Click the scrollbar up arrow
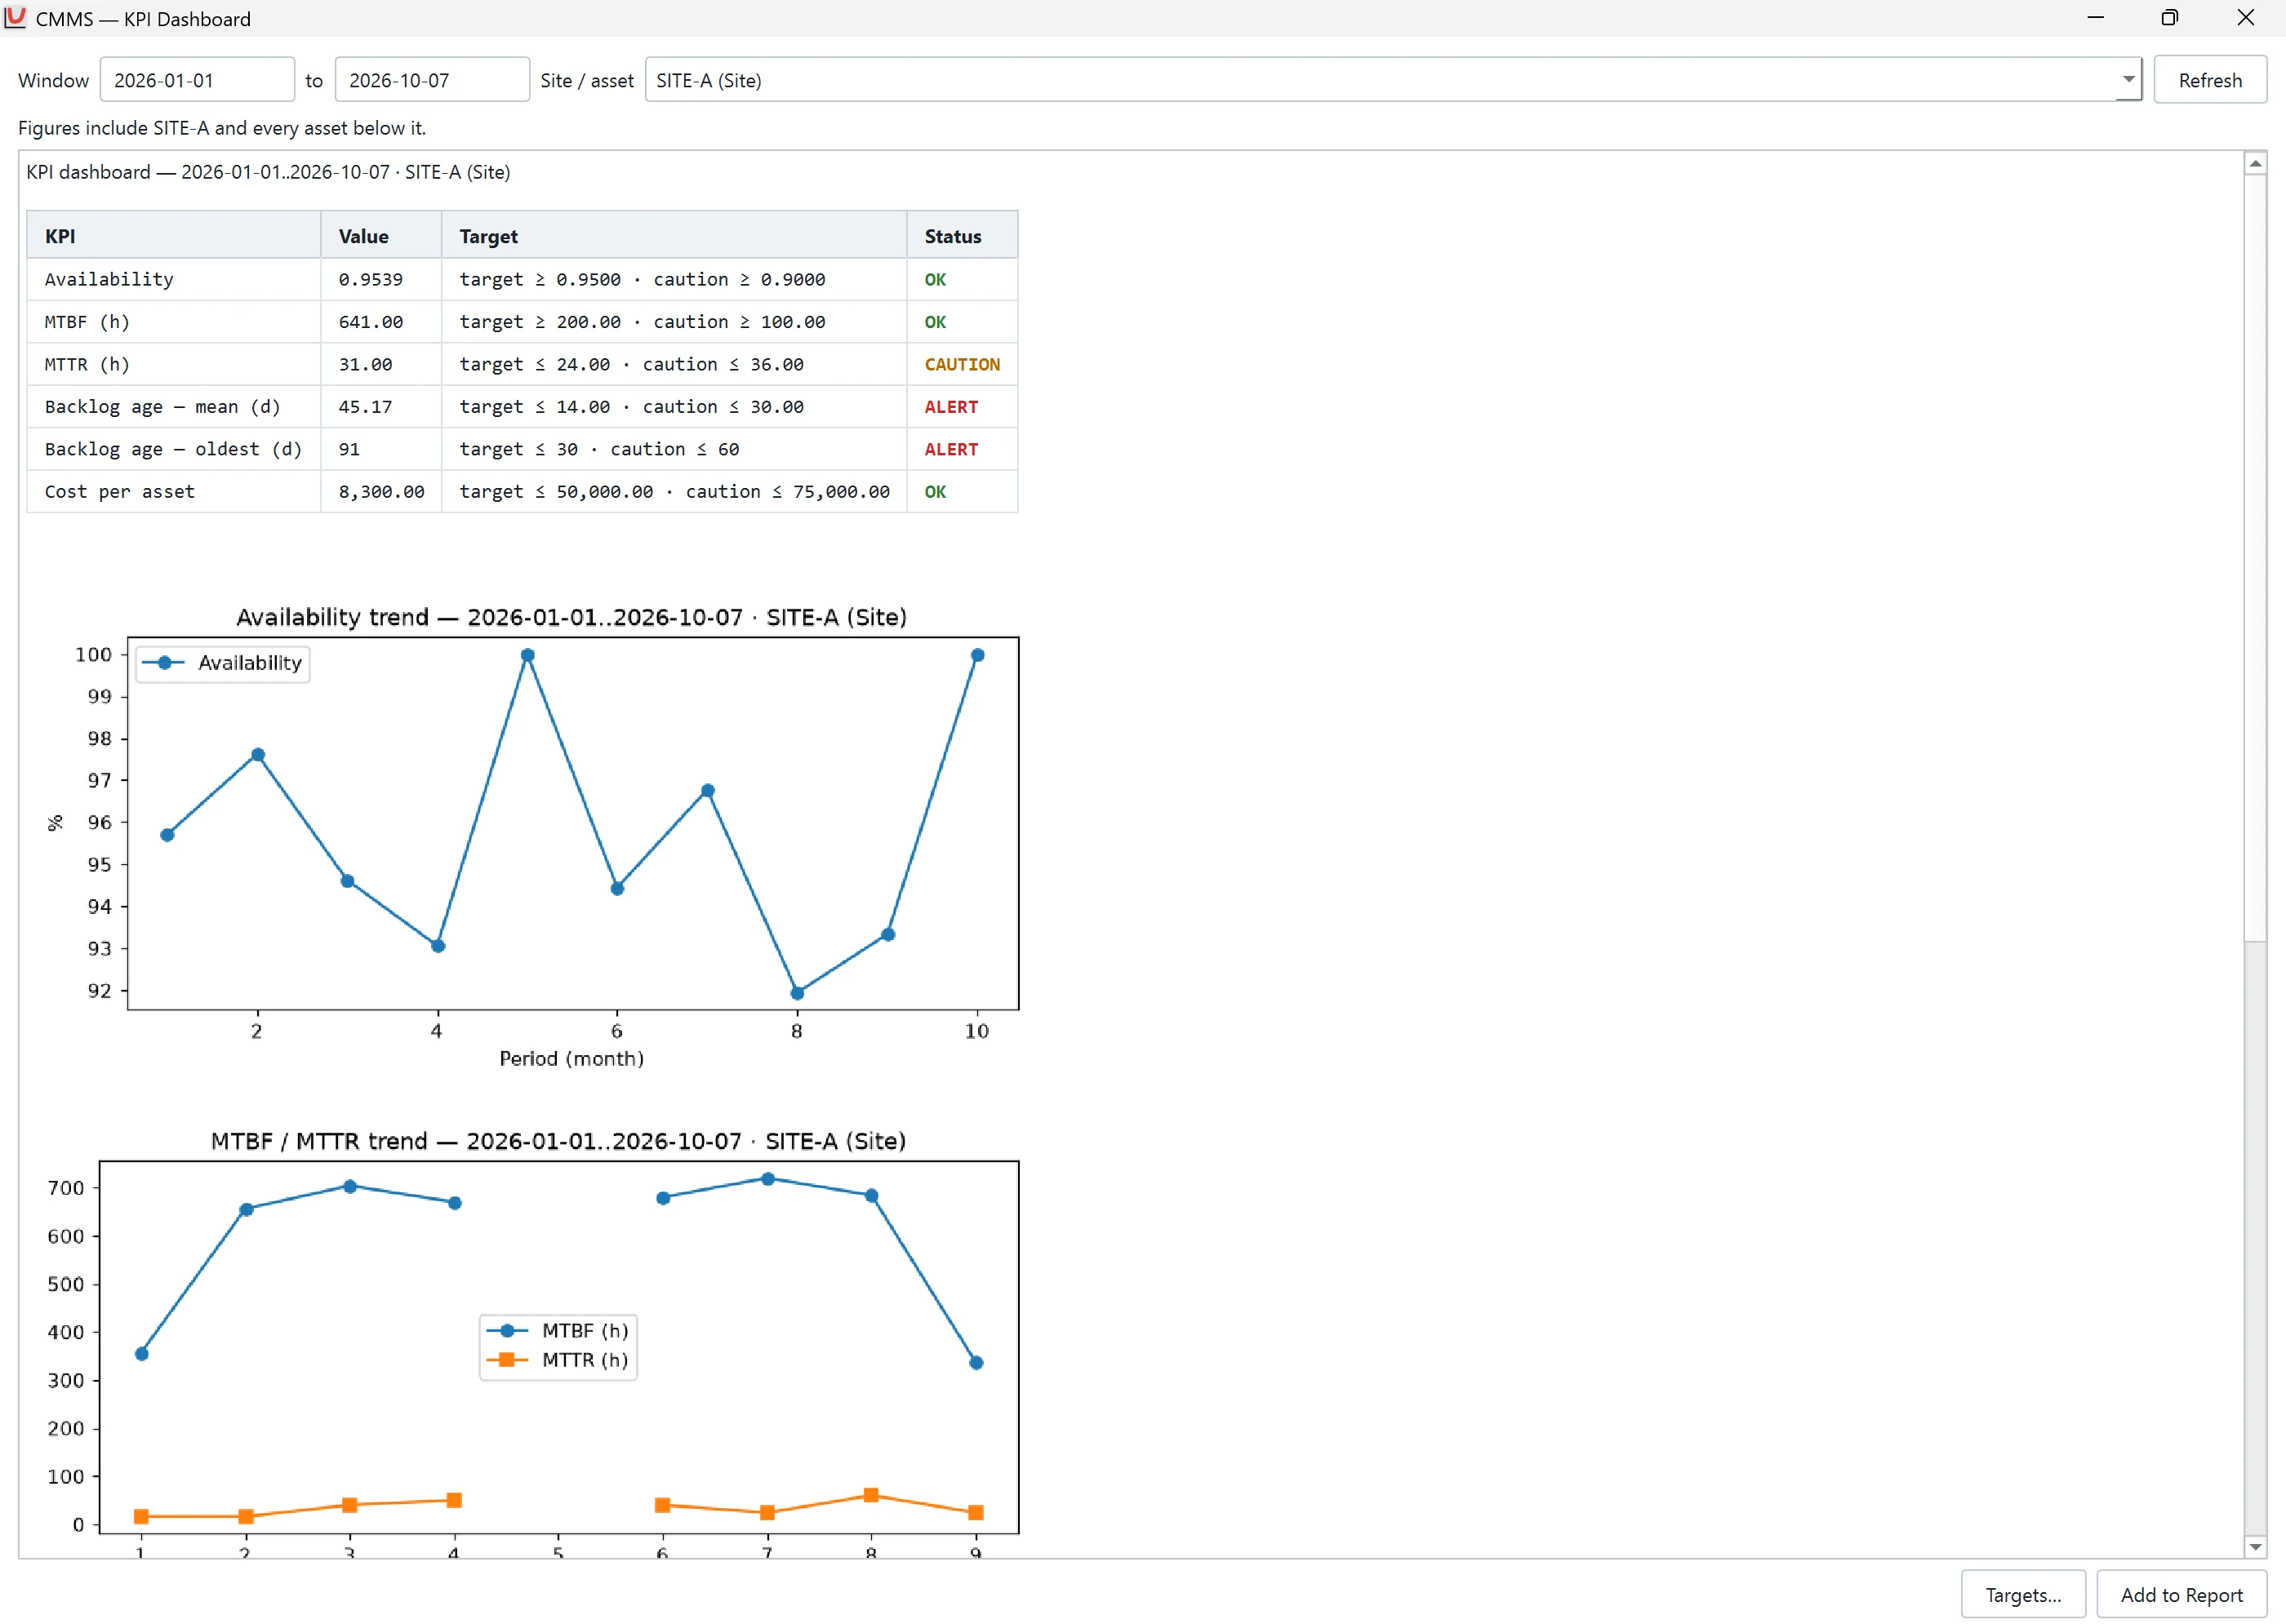Viewport: 2286px width, 1624px height. 2255,163
